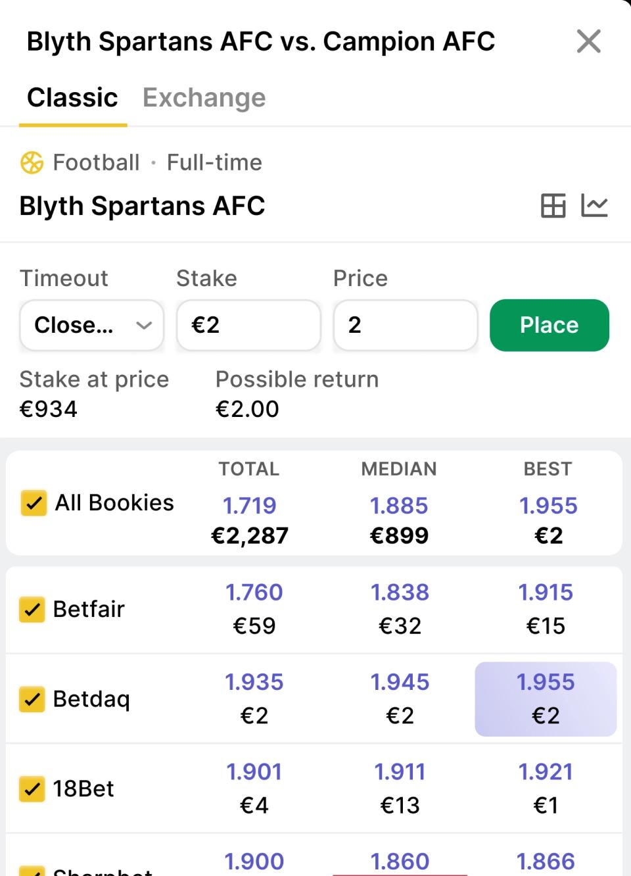The height and width of the screenshot is (876, 631).
Task: Click Betfair best price 1.915
Action: tap(546, 608)
